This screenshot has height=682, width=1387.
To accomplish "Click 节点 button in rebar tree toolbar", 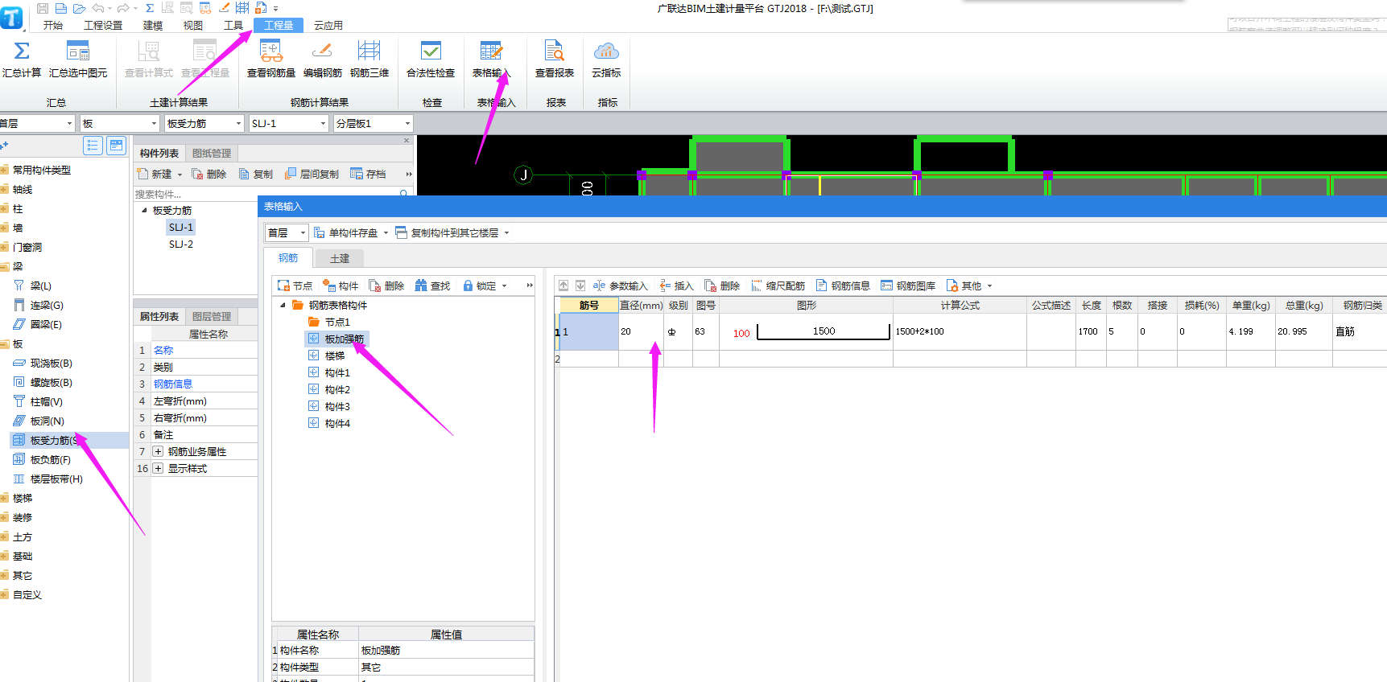I will click(295, 286).
